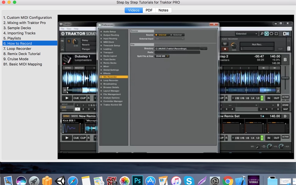Open iTunes from the dock

tap(176, 181)
